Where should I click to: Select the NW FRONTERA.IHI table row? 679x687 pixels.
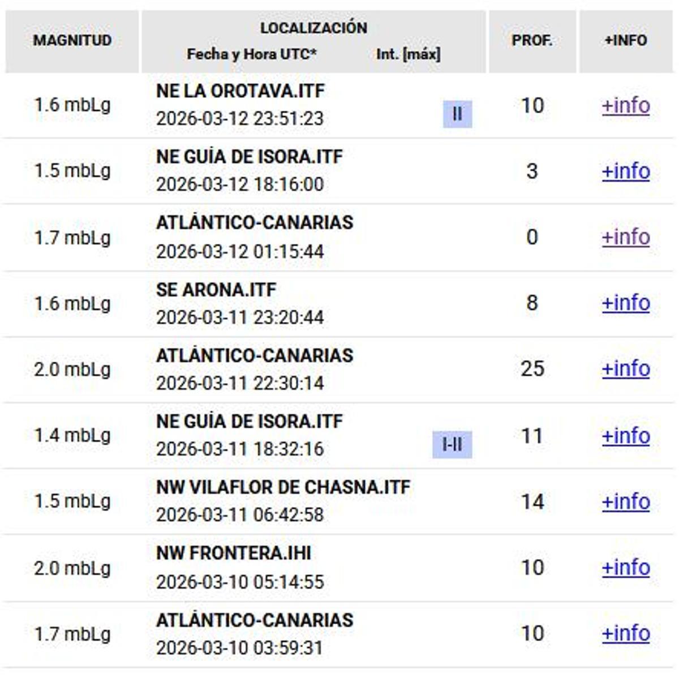[339, 566]
